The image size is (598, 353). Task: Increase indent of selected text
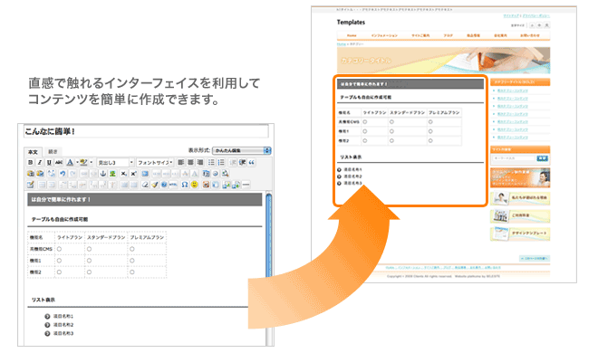tap(242, 162)
